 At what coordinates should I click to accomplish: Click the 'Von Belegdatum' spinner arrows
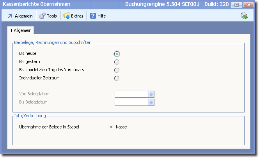click(x=151, y=94)
